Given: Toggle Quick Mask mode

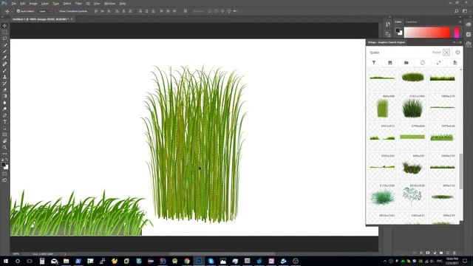Looking at the screenshot, I should tap(4, 174).
